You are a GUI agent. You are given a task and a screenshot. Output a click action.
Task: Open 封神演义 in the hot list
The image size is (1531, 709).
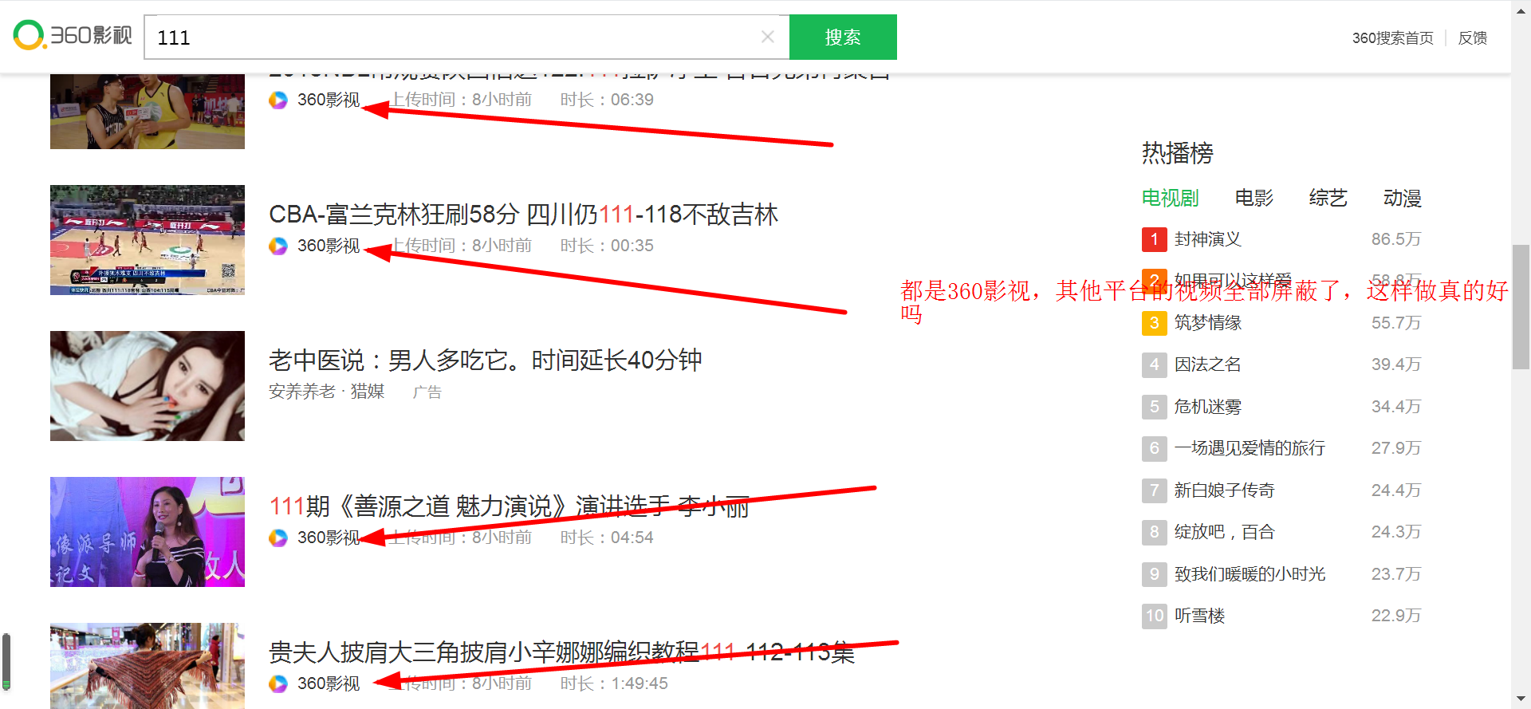(x=1207, y=239)
